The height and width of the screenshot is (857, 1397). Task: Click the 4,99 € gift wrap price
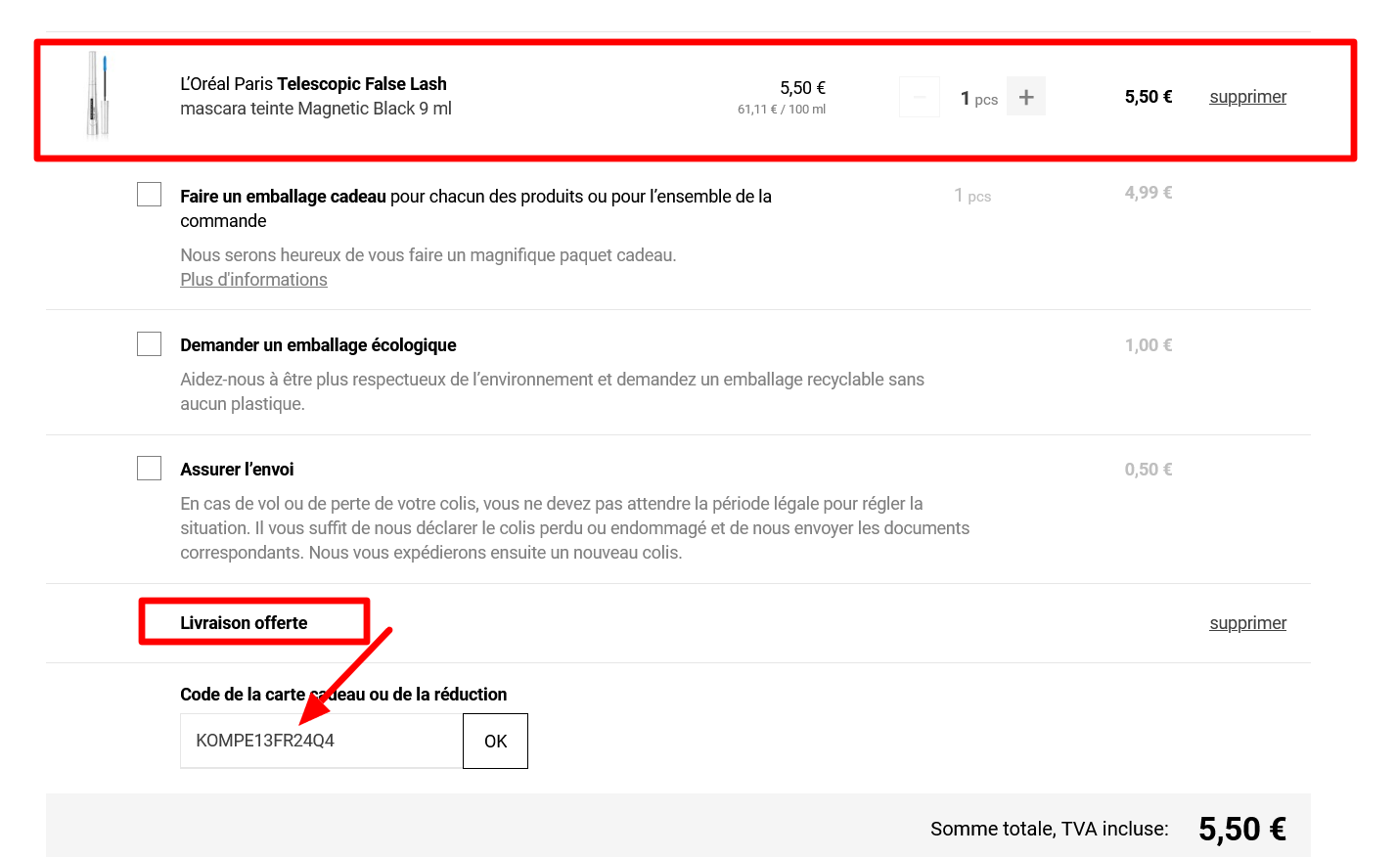(1148, 193)
